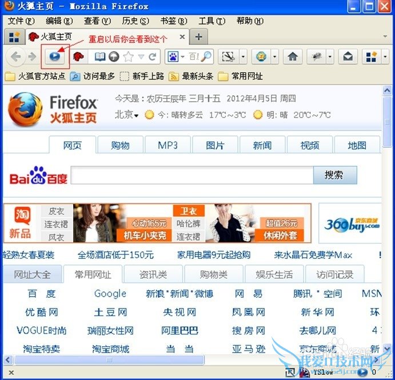Switch to the 购物 search tab
Screen dimensions: 395x380
[x=120, y=145]
